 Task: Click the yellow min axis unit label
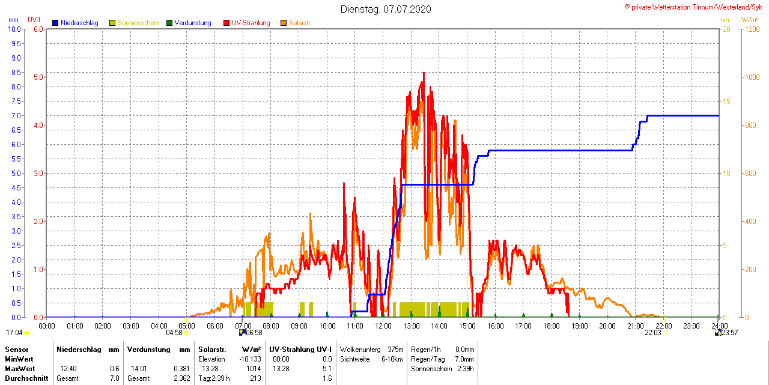pos(724,20)
